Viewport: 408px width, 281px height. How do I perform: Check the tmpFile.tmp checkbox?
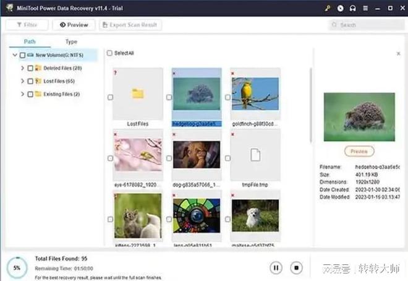[227, 158]
